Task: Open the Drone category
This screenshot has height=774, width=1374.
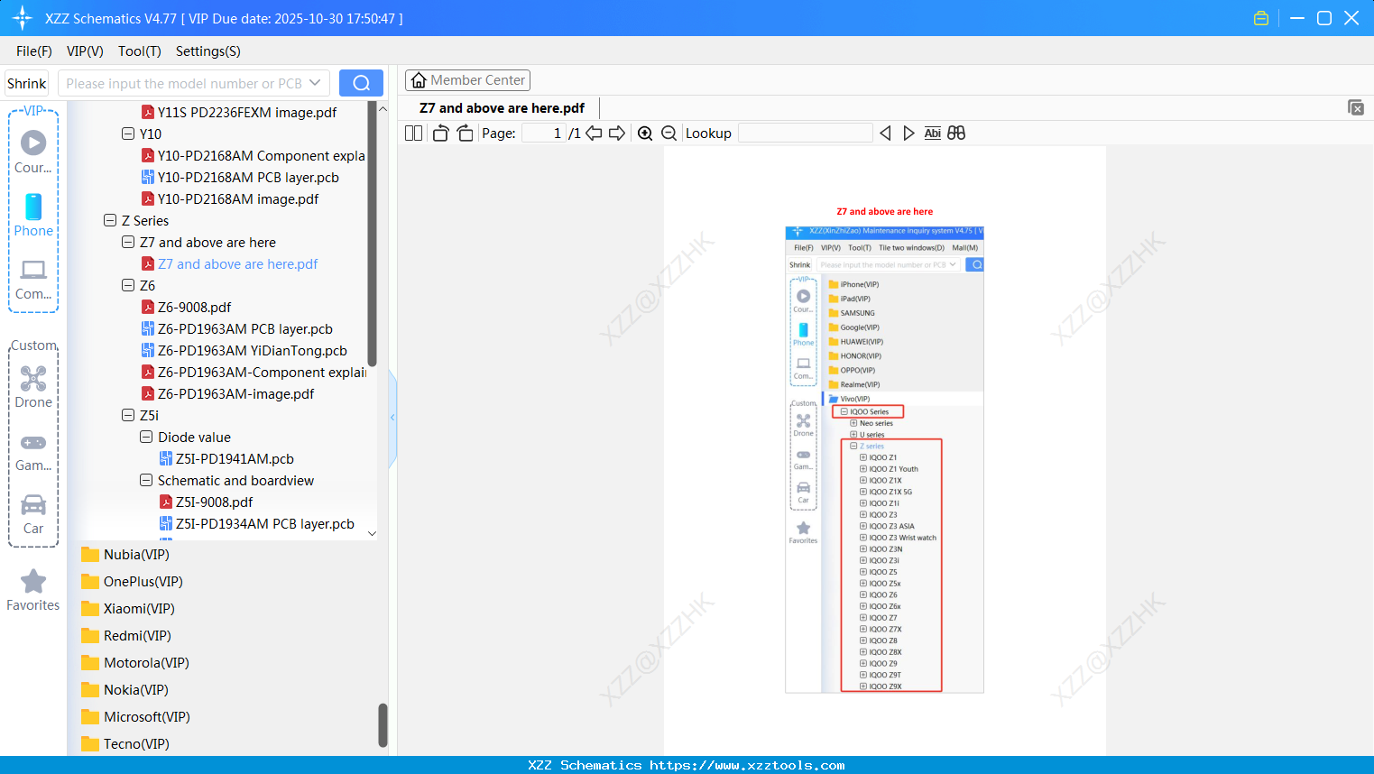Action: (33, 387)
